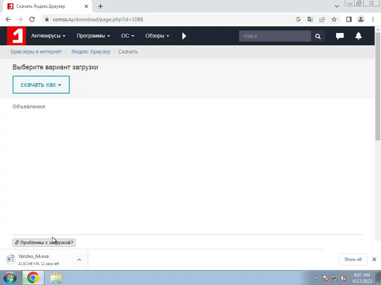Open the tab search chevron
381x285 pixels.
(x=336, y=7)
